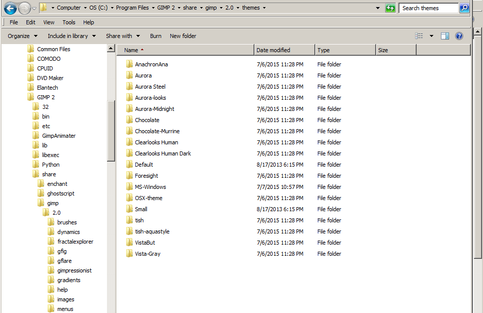Screen dimensions: 483x313
Task: Select the Chocolate folder icon
Action: [129, 120]
